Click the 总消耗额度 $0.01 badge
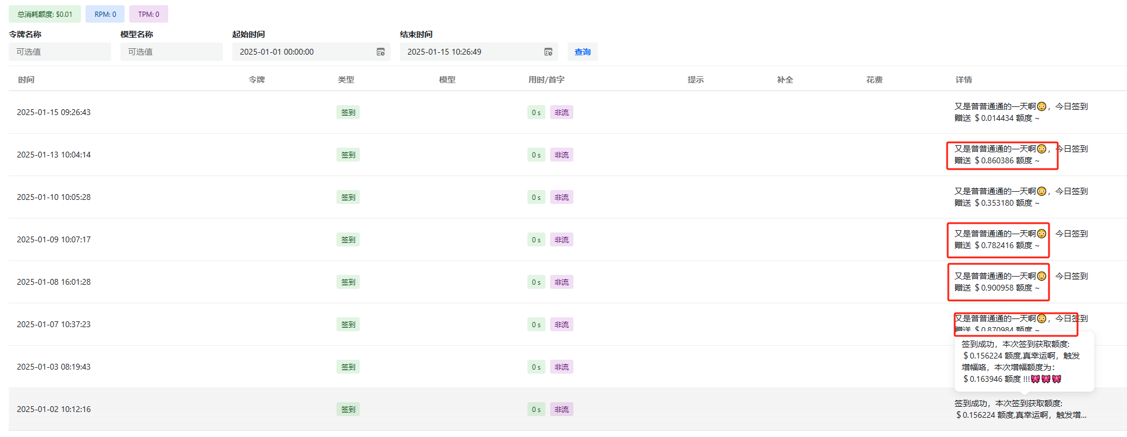 pos(45,14)
